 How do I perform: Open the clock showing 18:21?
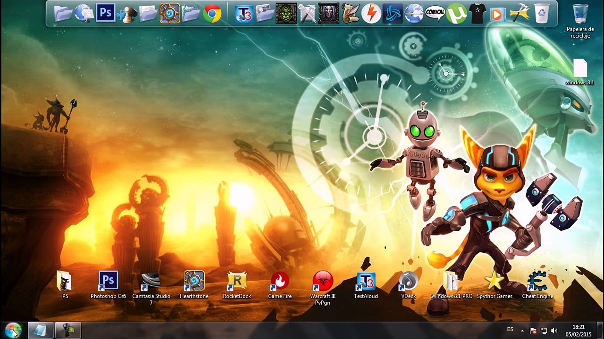pos(579,331)
